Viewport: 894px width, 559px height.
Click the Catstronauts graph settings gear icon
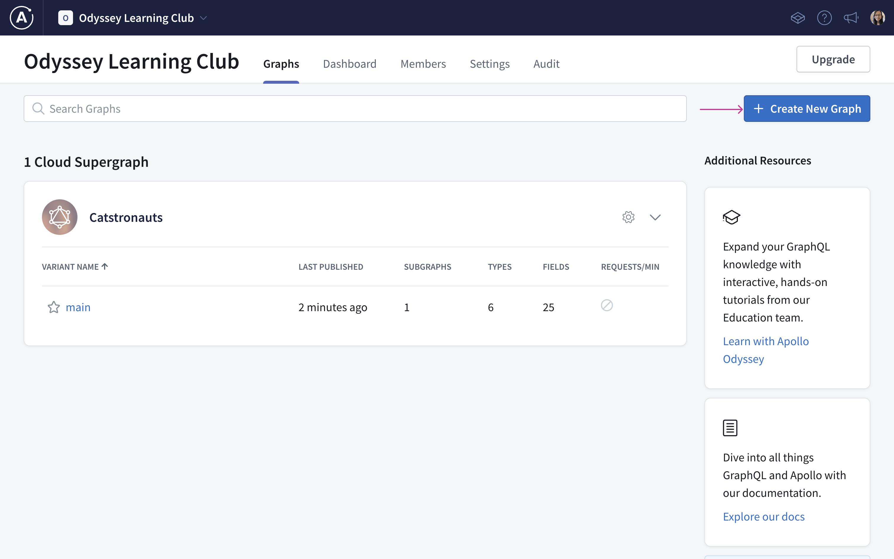pos(628,217)
